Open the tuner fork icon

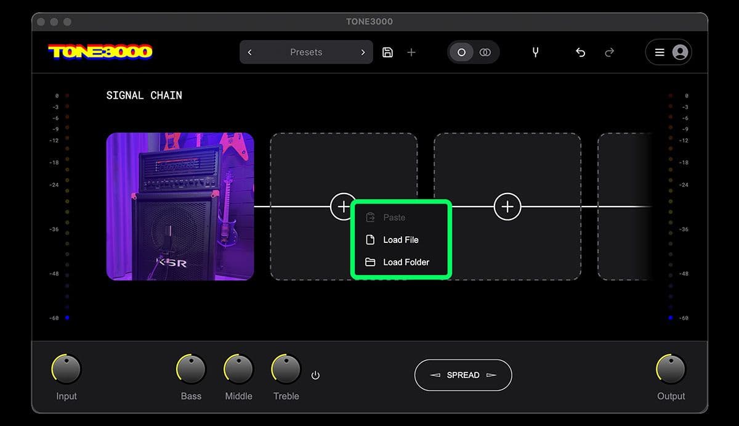(x=535, y=52)
